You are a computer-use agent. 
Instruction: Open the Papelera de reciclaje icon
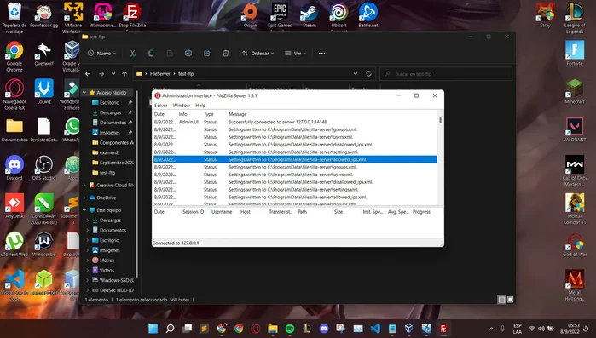(x=14, y=17)
